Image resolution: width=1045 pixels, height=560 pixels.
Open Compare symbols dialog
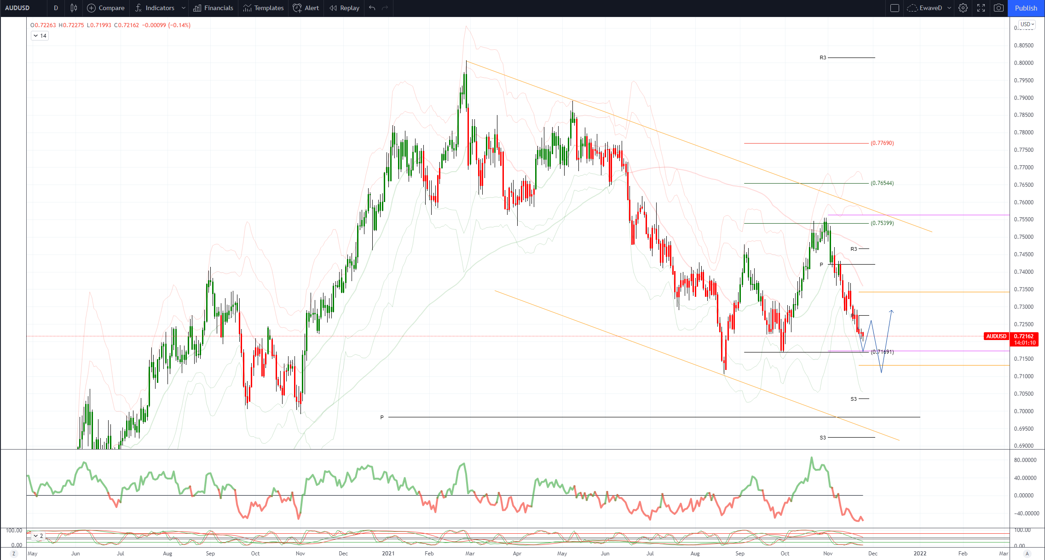point(106,8)
